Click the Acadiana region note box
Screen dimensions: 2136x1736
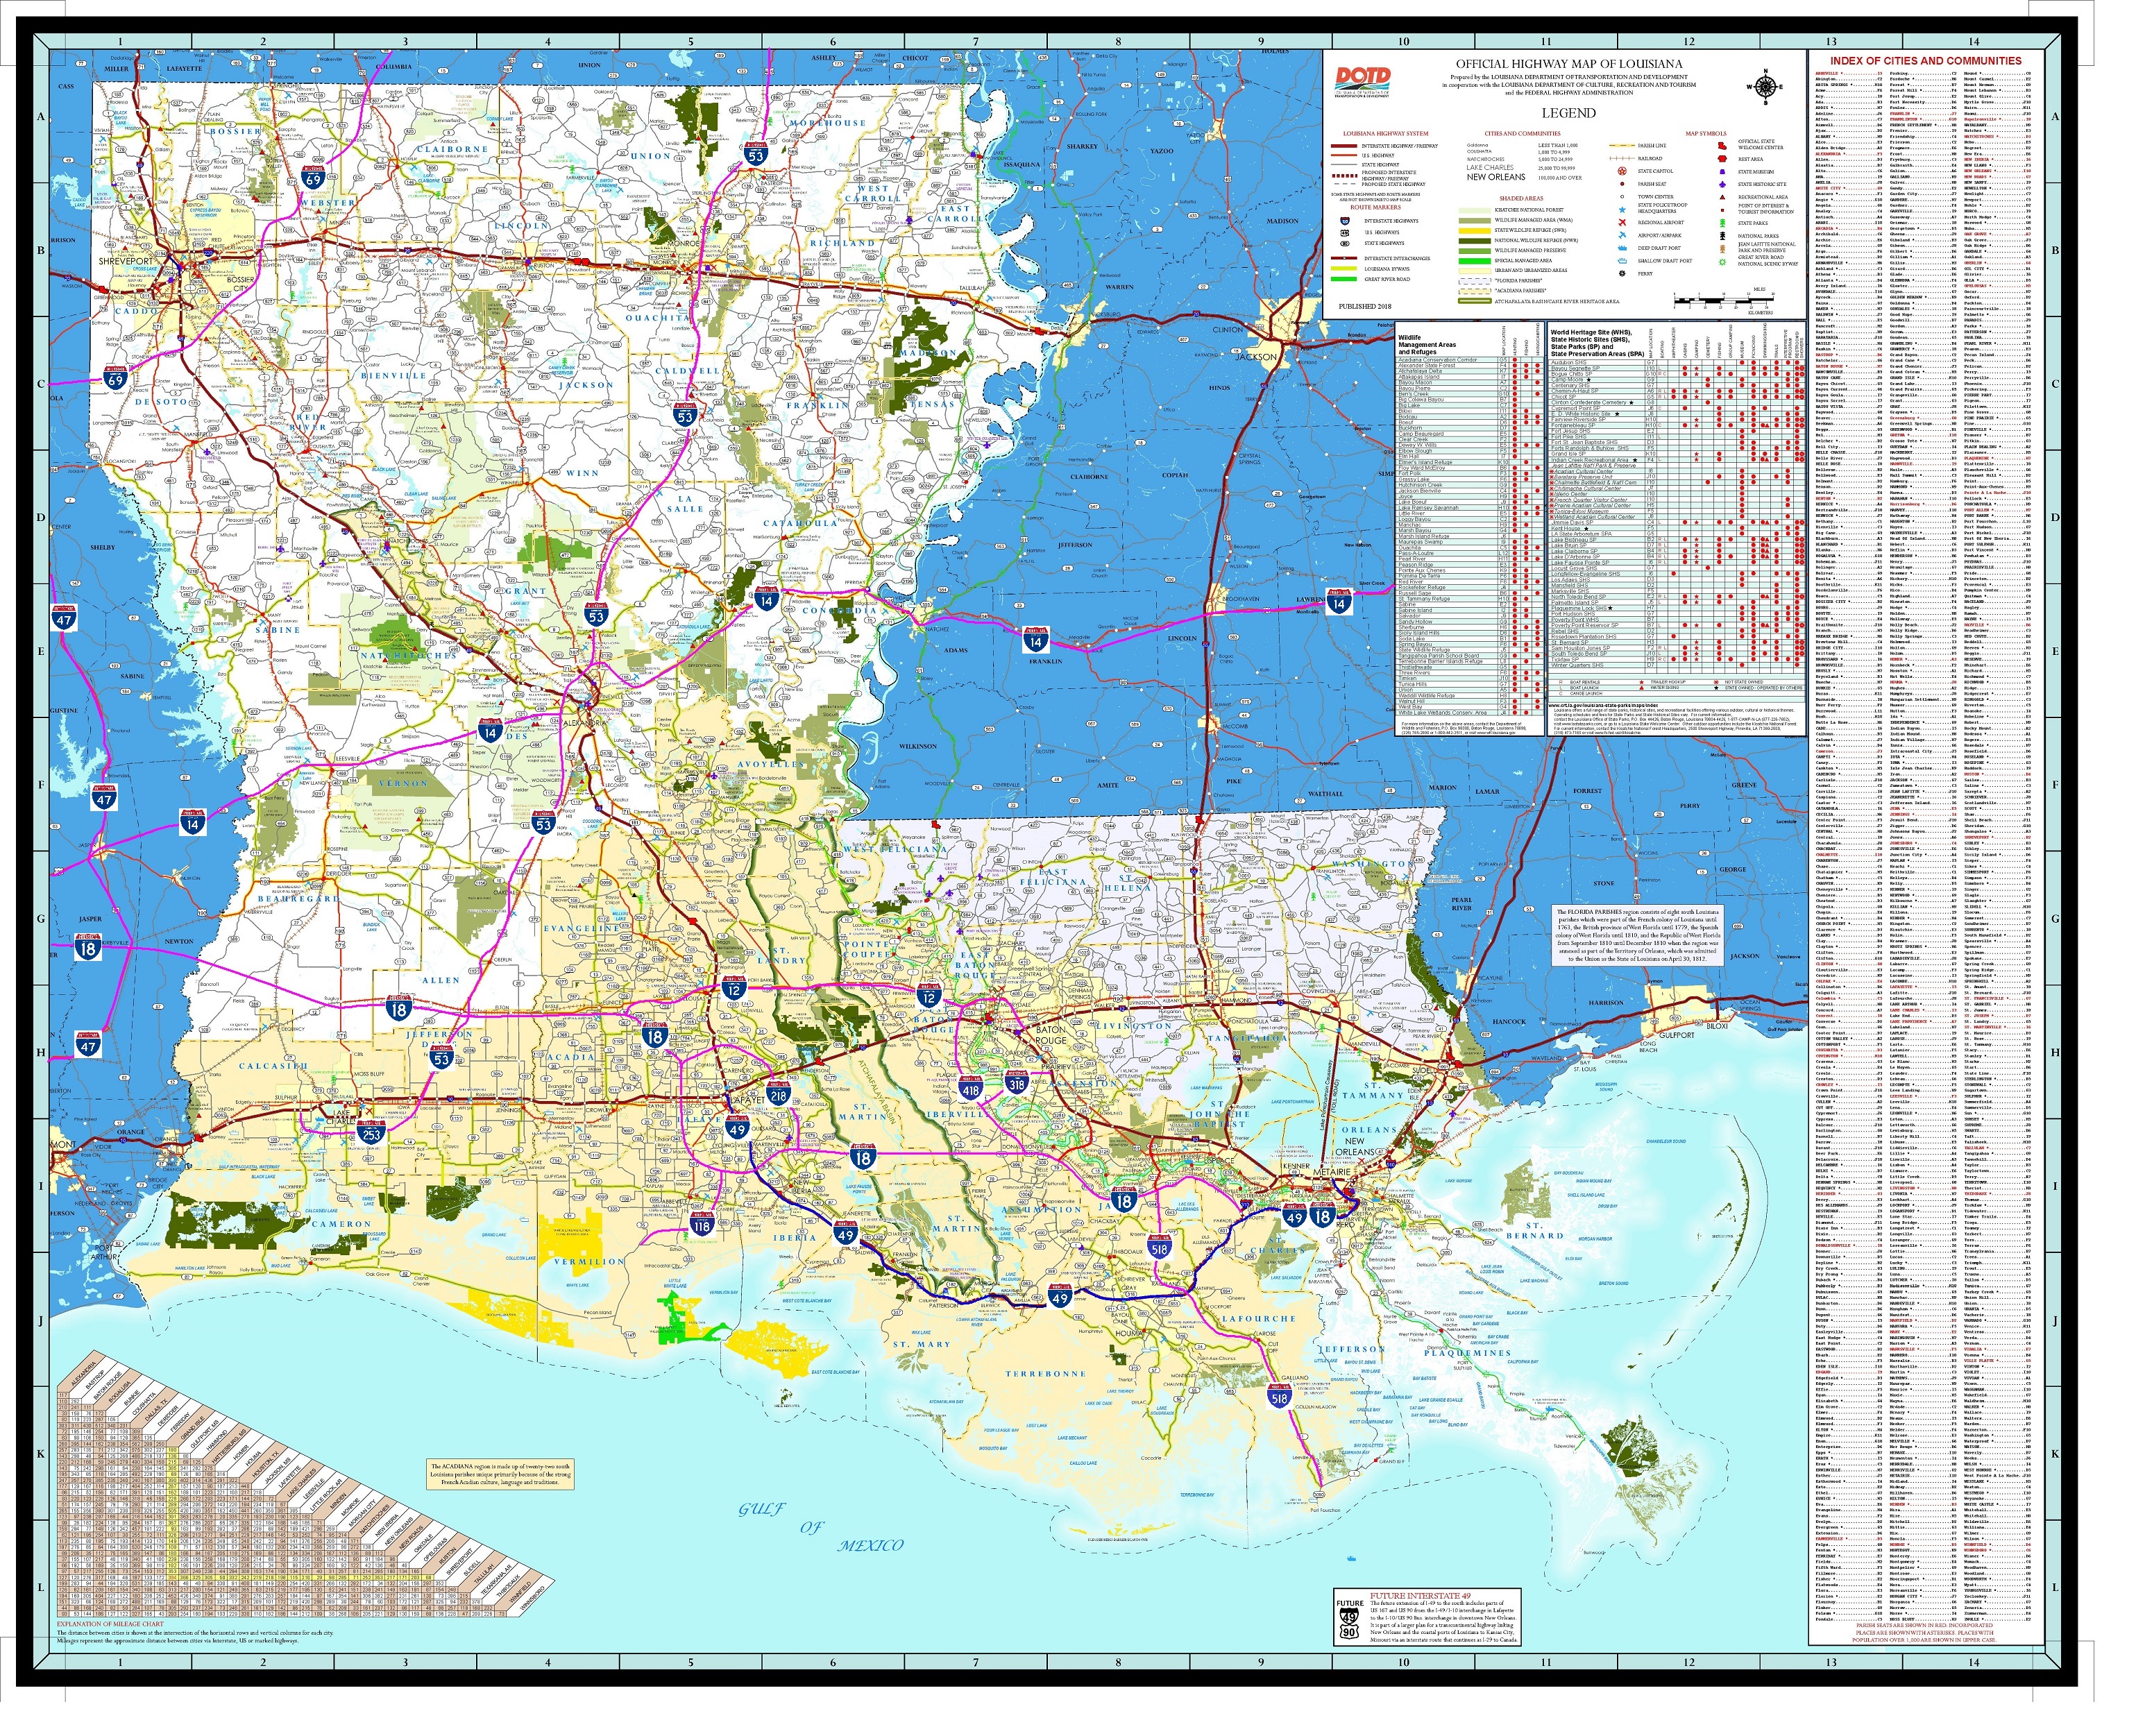pyautogui.click(x=501, y=1474)
